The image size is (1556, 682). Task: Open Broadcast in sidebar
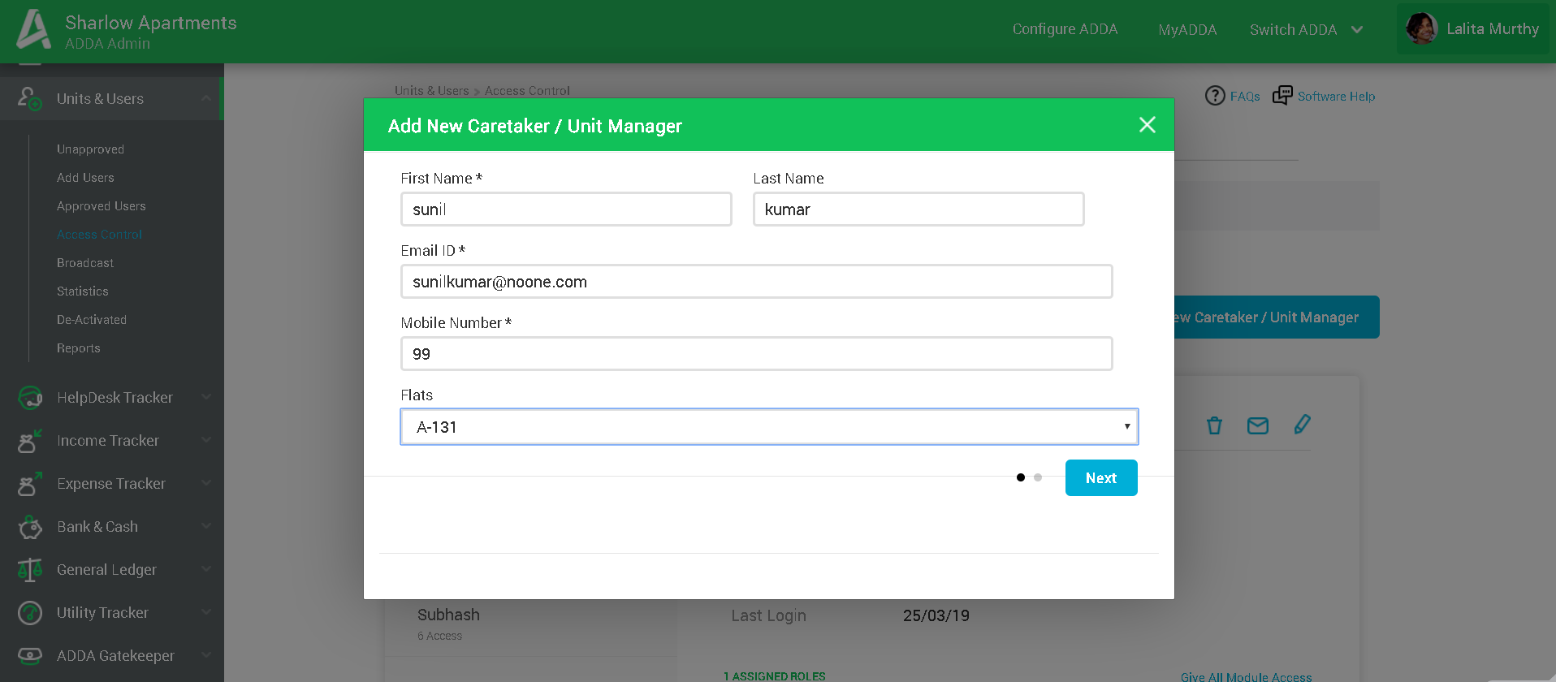[85, 263]
